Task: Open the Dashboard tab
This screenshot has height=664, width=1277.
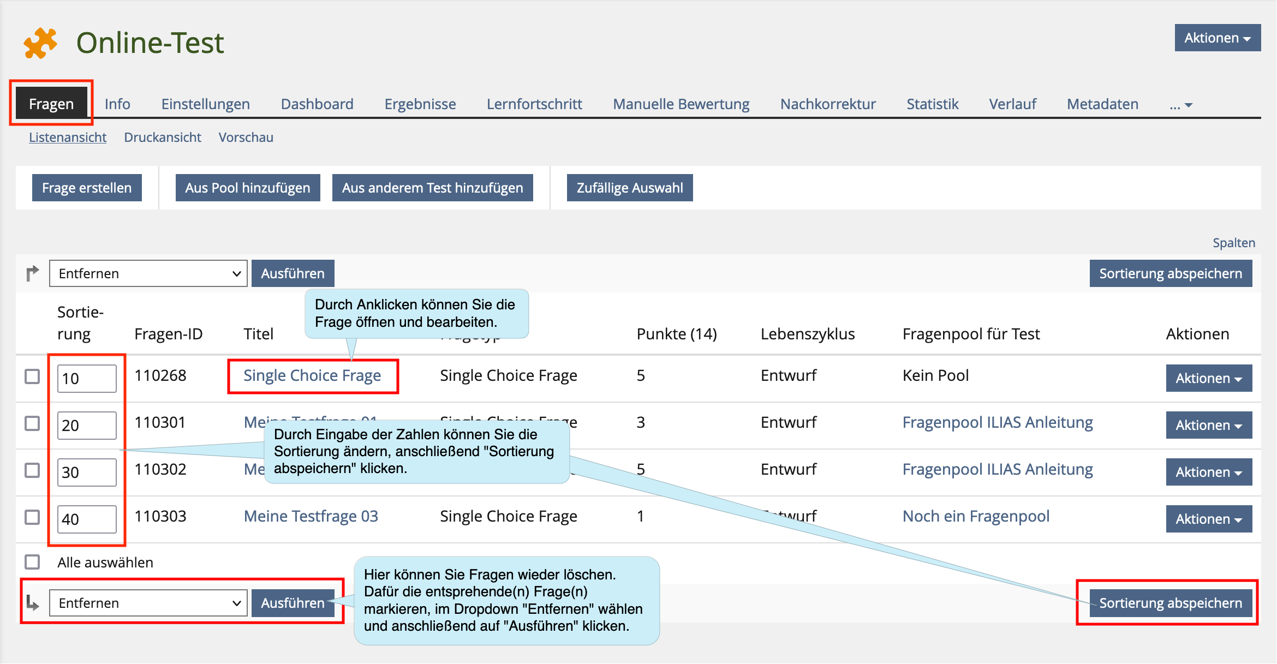Action: click(317, 104)
